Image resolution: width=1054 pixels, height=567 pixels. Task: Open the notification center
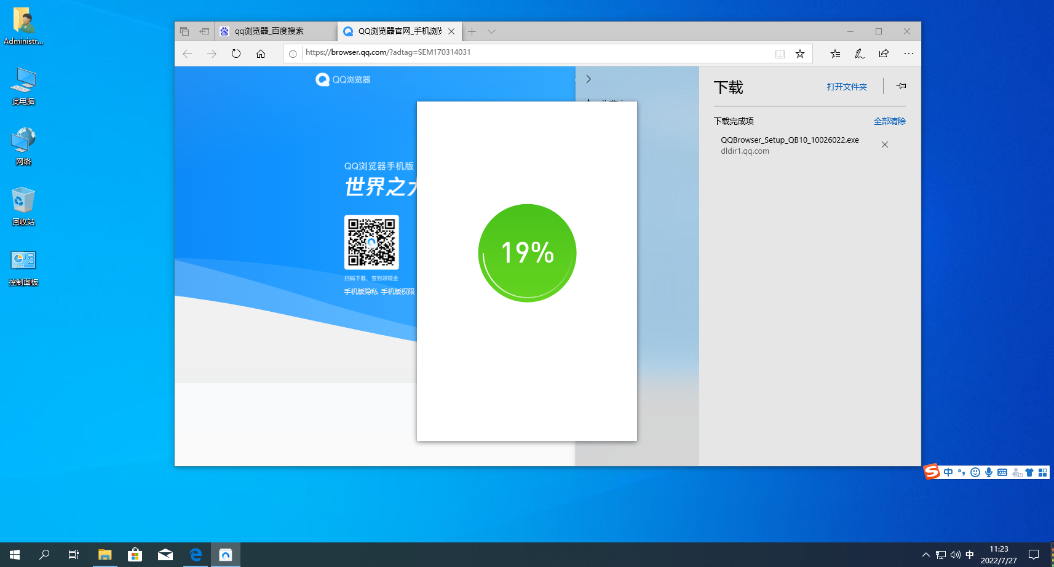pyautogui.click(x=1034, y=555)
